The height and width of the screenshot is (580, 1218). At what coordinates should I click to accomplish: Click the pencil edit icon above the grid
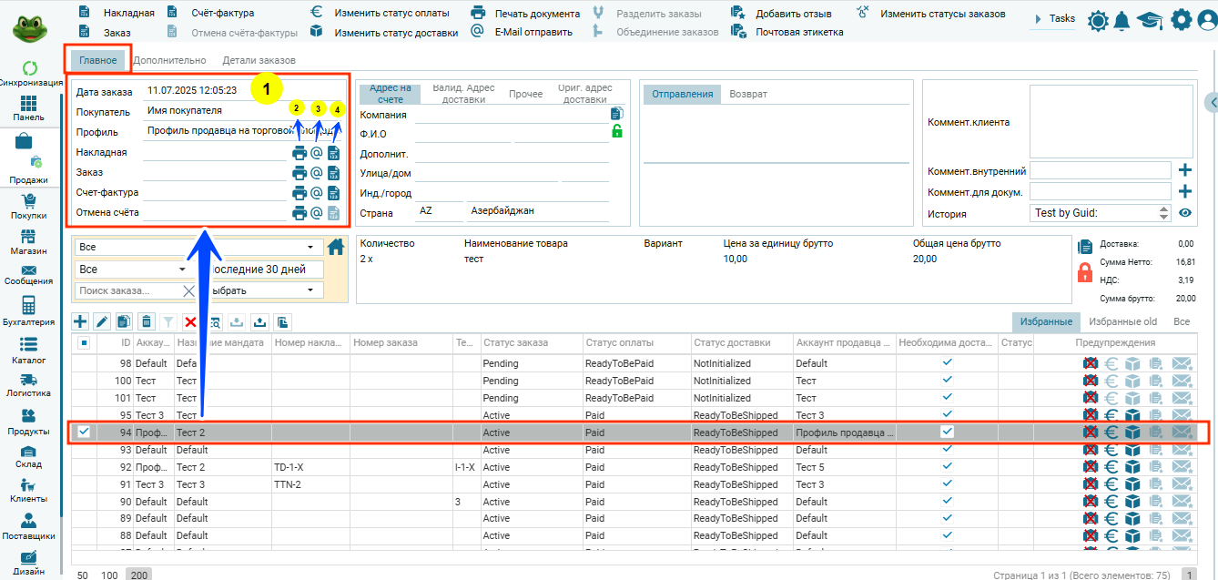pos(102,321)
